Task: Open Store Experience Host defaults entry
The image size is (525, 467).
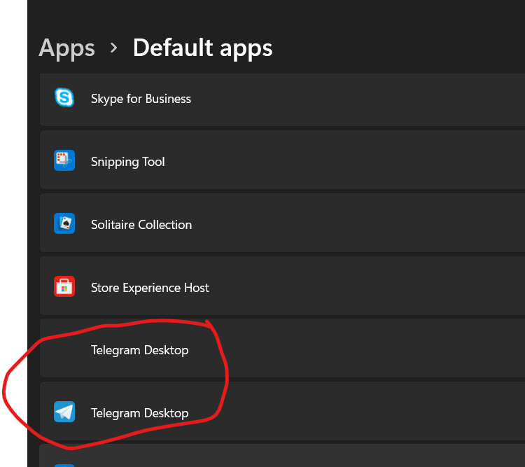Action: 282,286
